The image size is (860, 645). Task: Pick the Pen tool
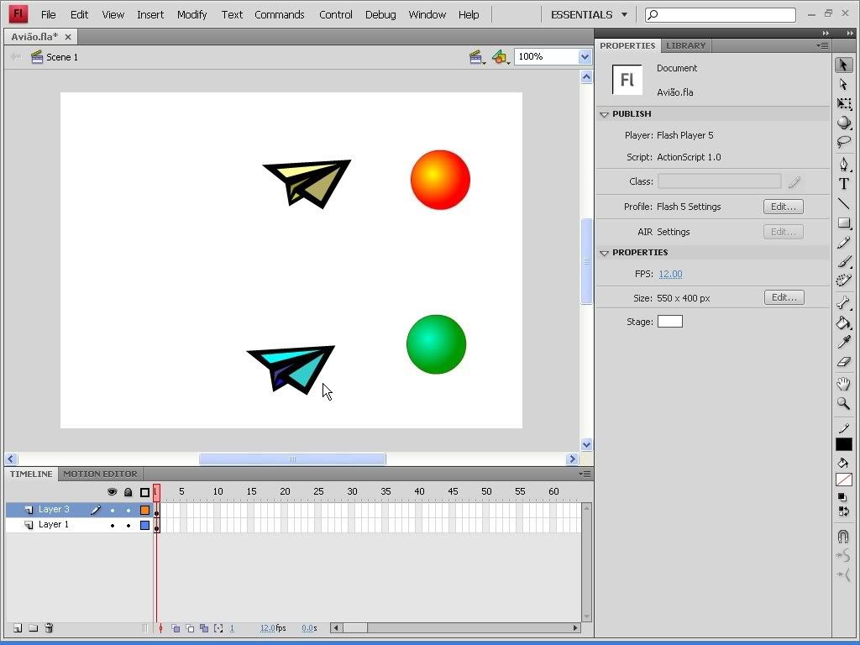click(844, 165)
